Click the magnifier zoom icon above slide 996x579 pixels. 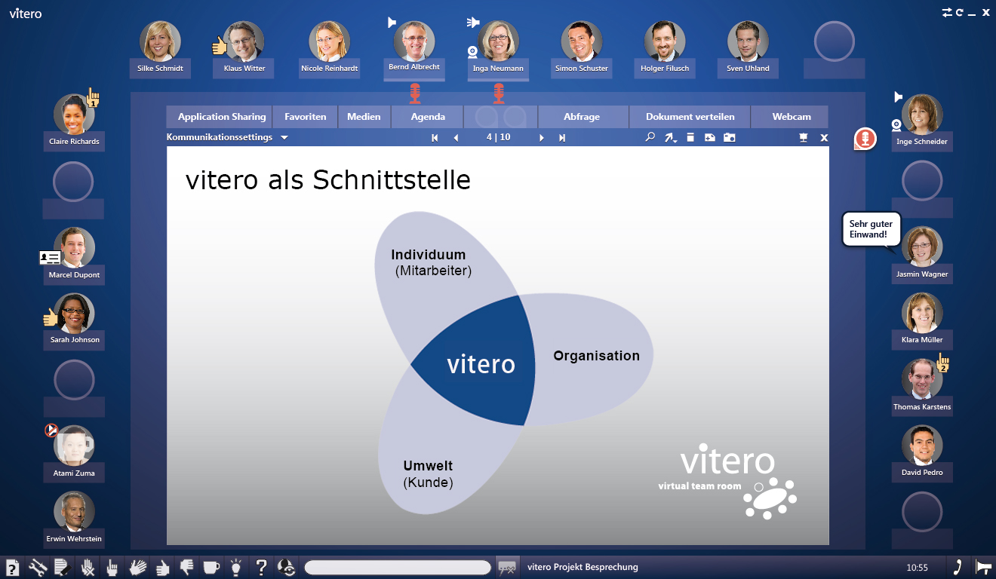[x=650, y=137]
